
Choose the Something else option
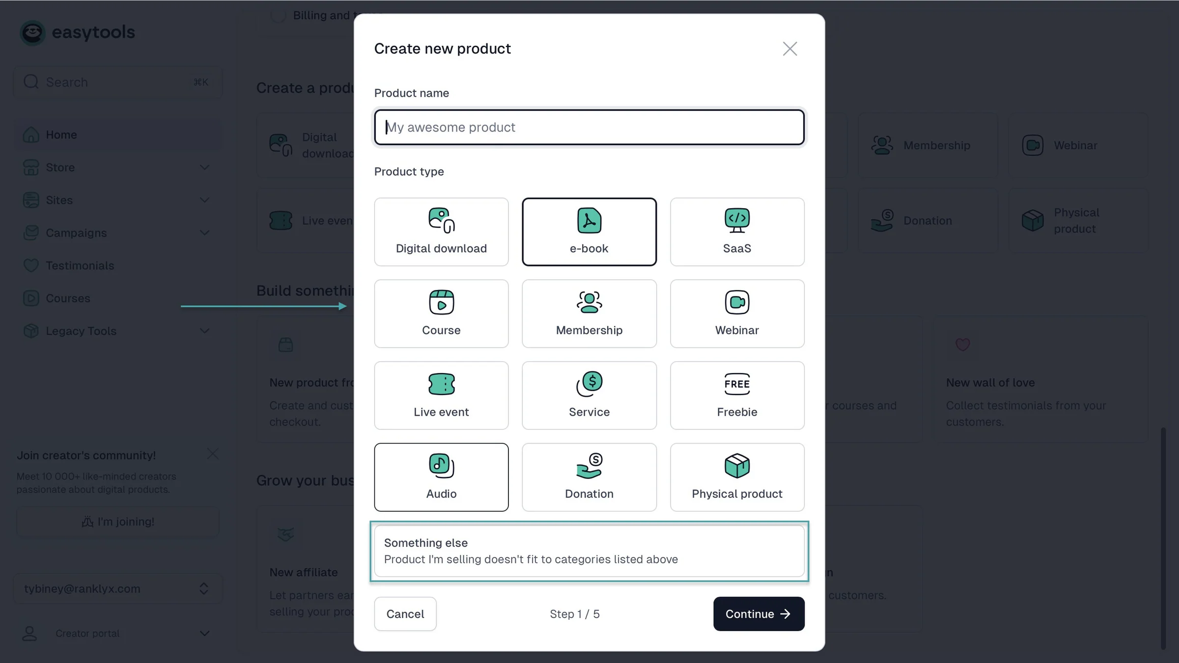point(589,551)
